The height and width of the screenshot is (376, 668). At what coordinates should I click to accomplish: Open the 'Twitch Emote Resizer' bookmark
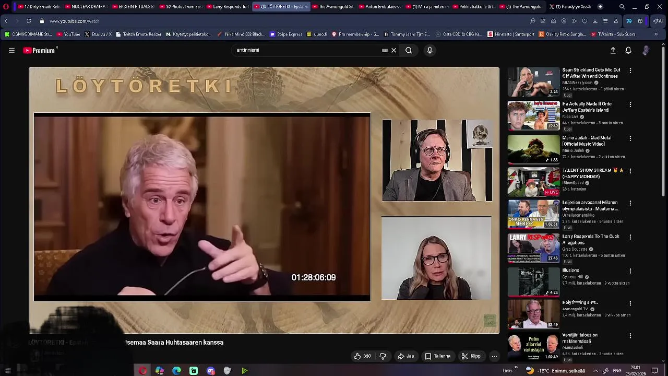(138, 34)
